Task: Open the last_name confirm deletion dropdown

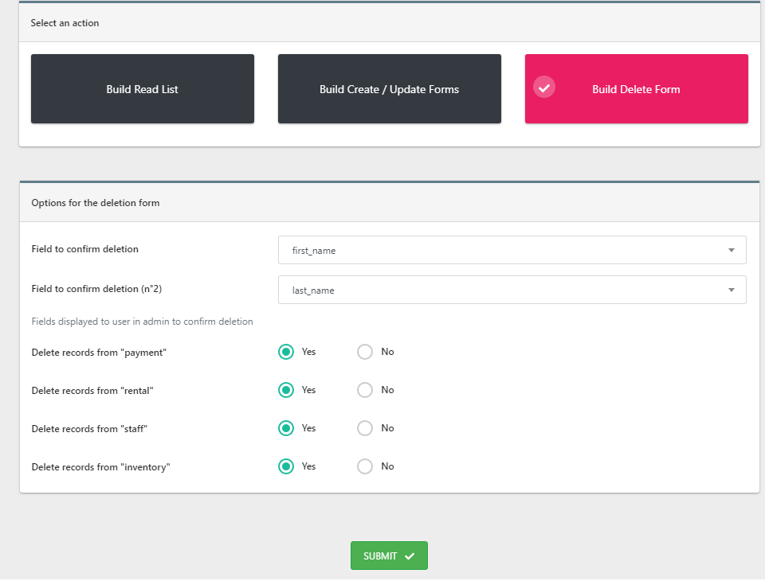Action: coord(512,290)
